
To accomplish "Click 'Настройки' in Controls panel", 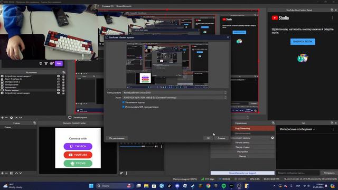I will [x=242, y=151].
